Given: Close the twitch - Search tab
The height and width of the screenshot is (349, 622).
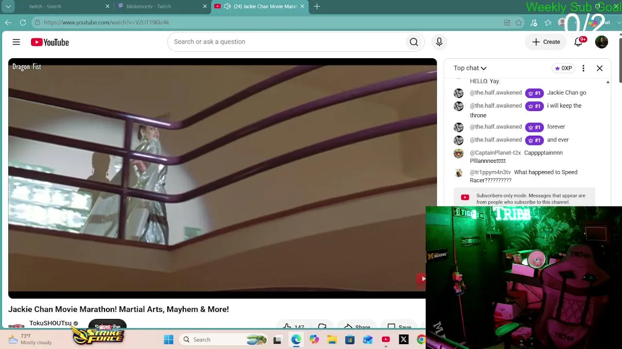Looking at the screenshot, I should pos(107,6).
